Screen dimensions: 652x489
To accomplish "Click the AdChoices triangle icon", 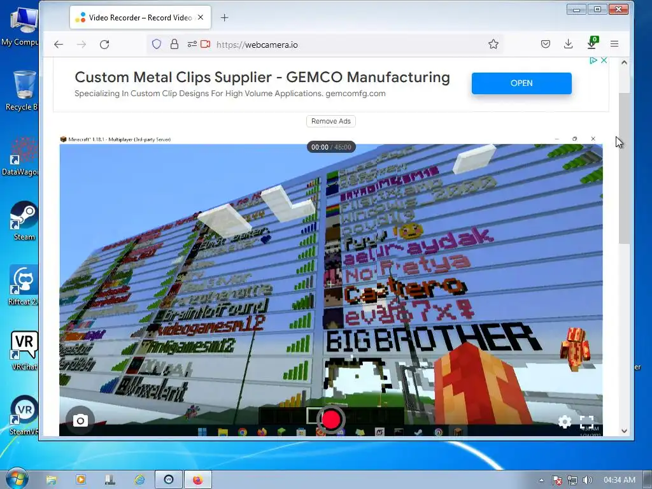I will pos(593,60).
